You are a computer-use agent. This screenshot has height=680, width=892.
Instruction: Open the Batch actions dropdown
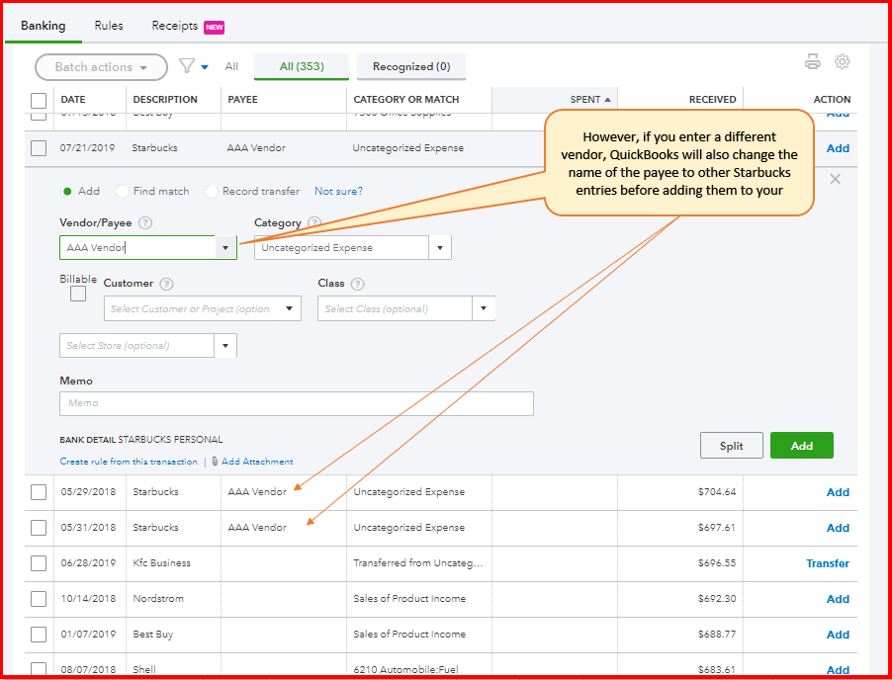point(101,67)
